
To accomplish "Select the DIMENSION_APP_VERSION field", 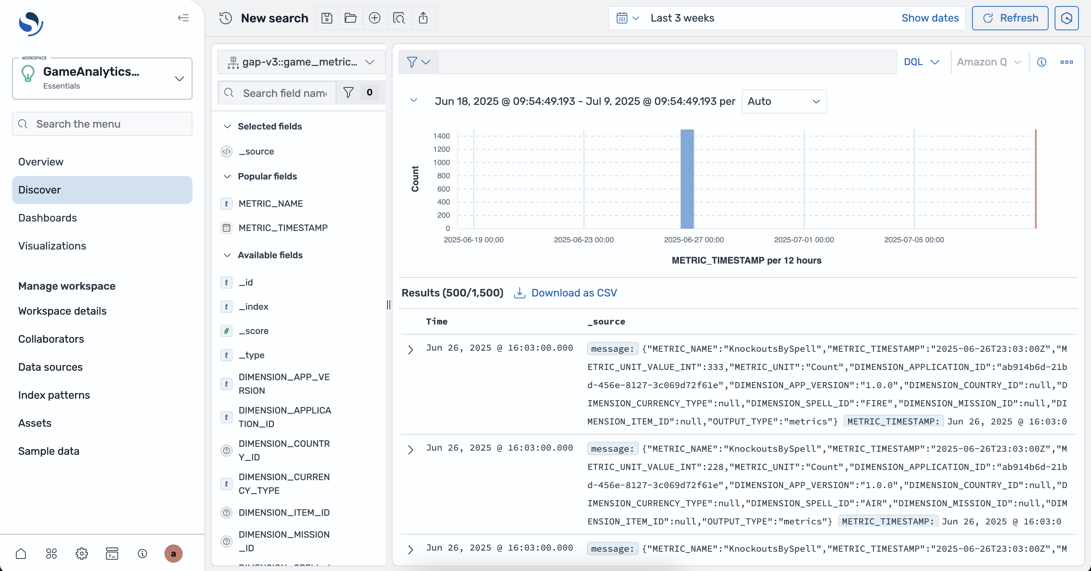I will pyautogui.click(x=284, y=384).
